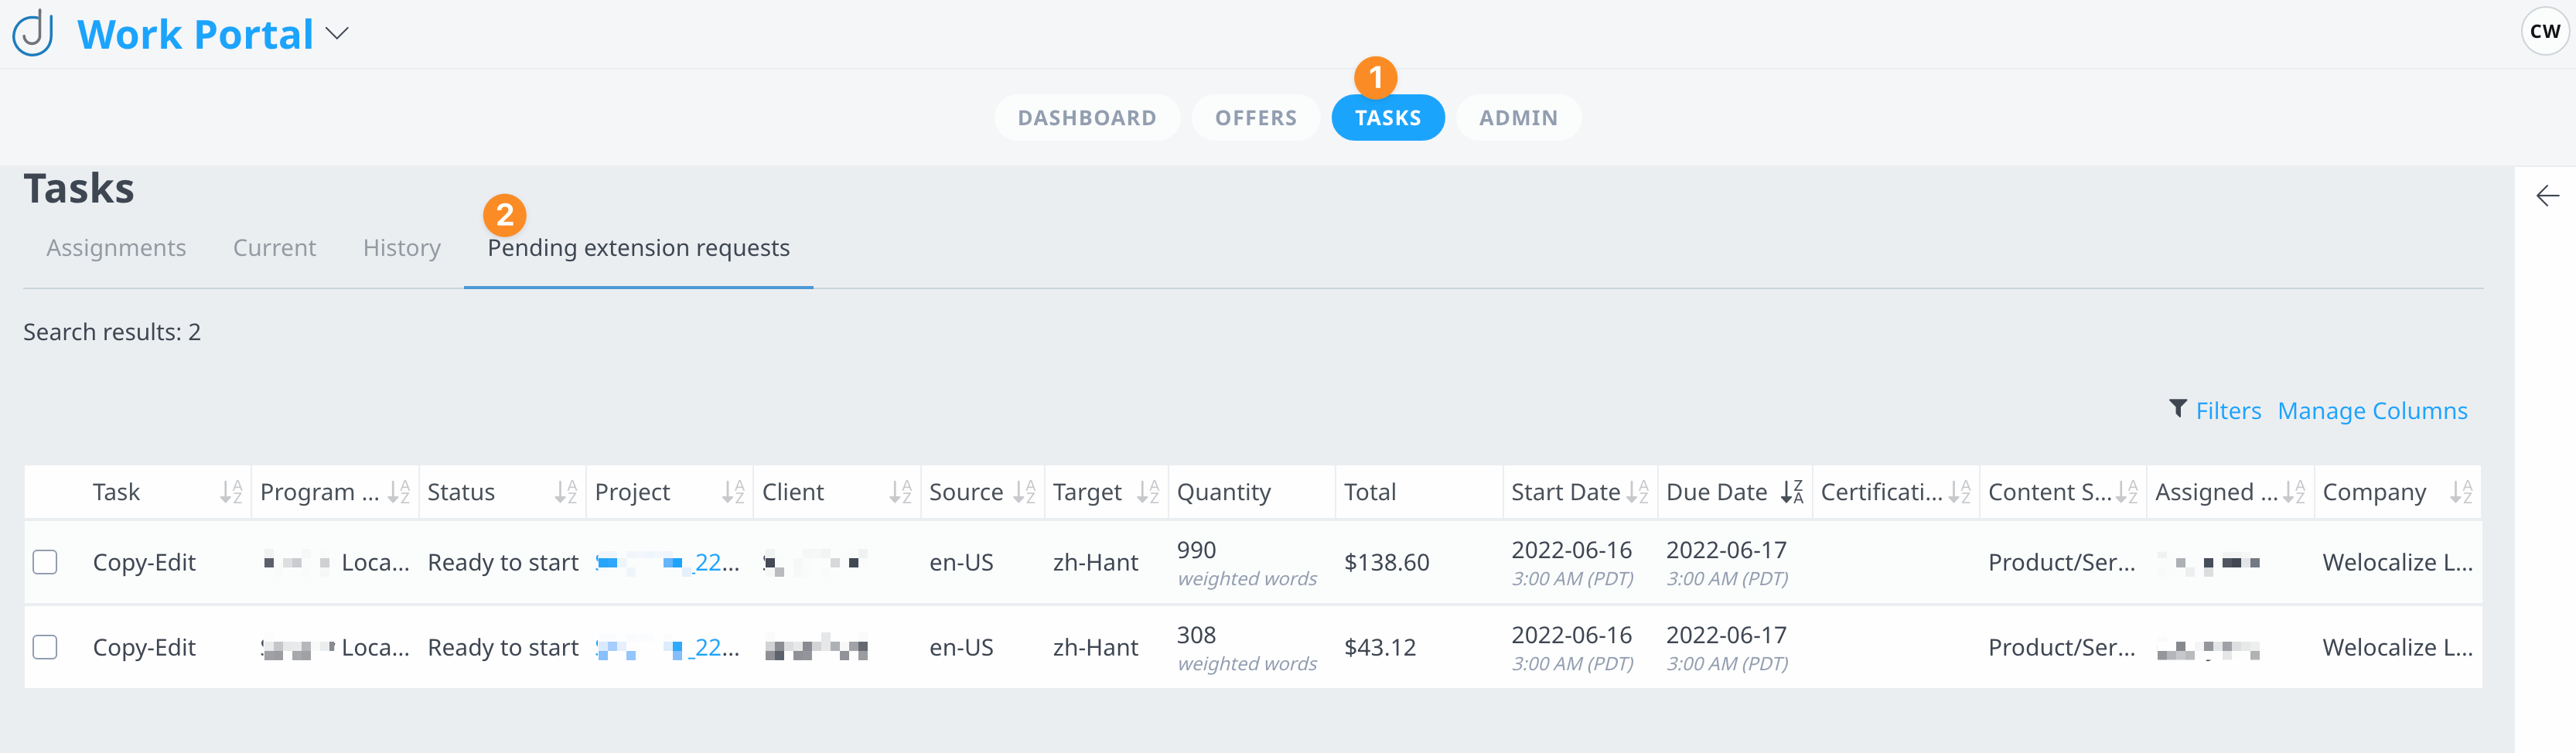Click the Search results: 2 text

tap(112, 332)
